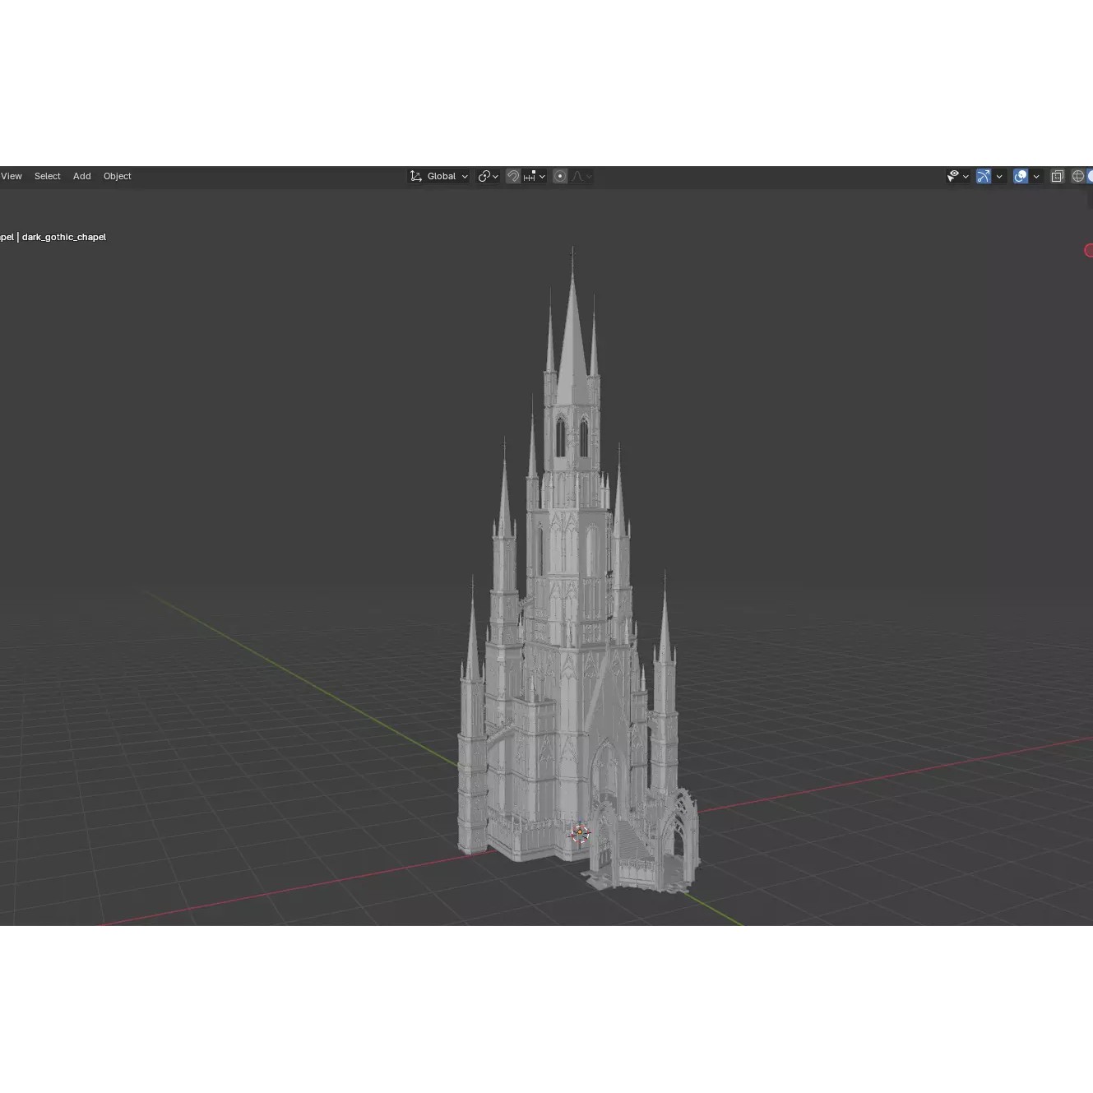Open the proportional editing falloff dropdown
Image resolution: width=1093 pixels, height=1093 pixels.
coord(589,176)
